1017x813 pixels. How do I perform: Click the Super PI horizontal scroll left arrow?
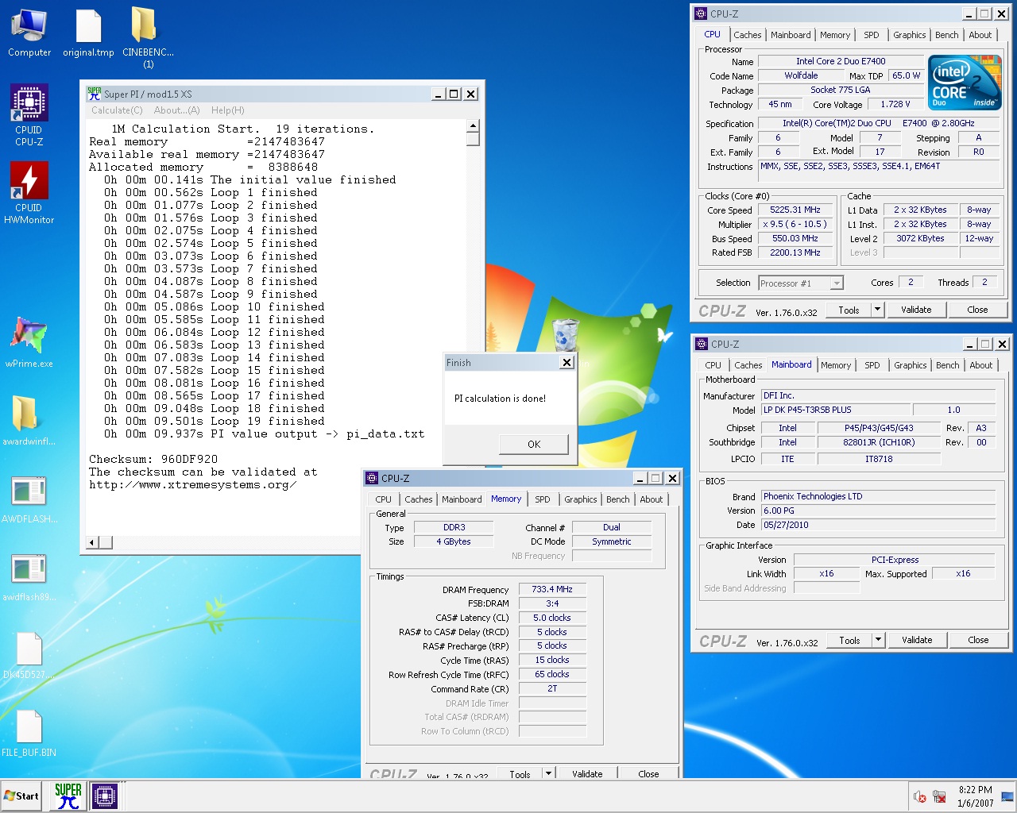click(92, 542)
